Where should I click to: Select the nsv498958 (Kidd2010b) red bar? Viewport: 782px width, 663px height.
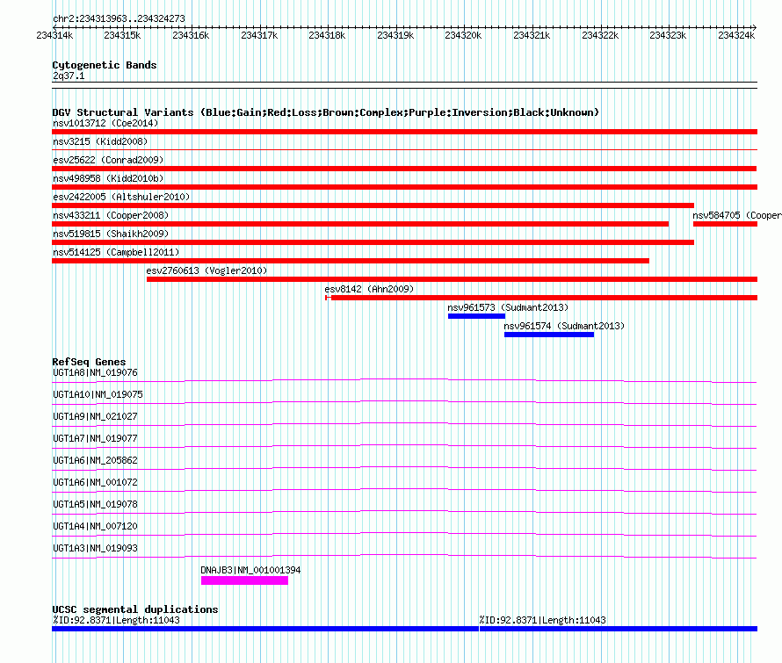coord(404,187)
